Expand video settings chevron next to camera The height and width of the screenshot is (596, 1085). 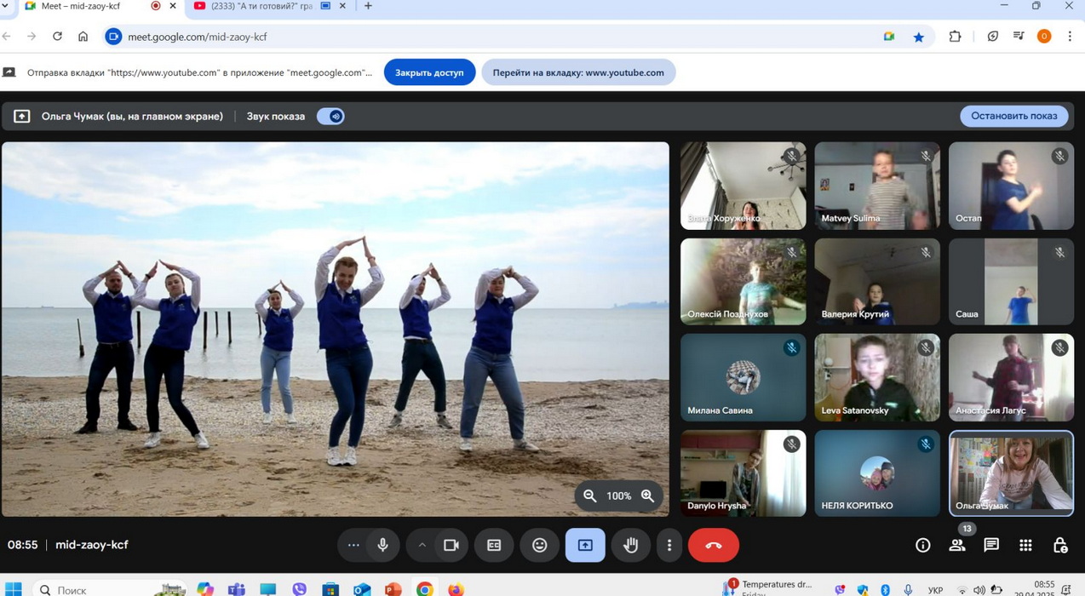coord(422,545)
